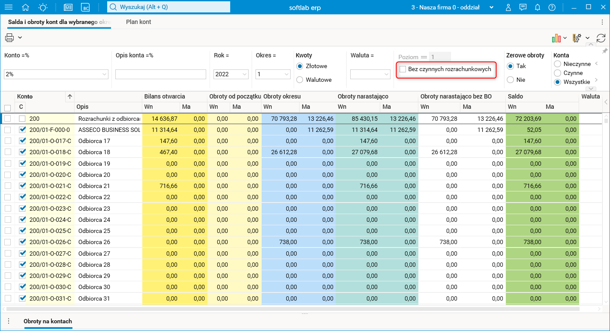
Task: Click the lightbulb ideas icon
Action: (43, 7)
